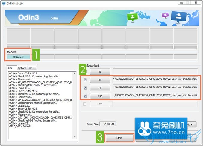Screen dimensions: 203x146
Task: Click the AP file button
Action: pyautogui.click(x=100, y=80)
